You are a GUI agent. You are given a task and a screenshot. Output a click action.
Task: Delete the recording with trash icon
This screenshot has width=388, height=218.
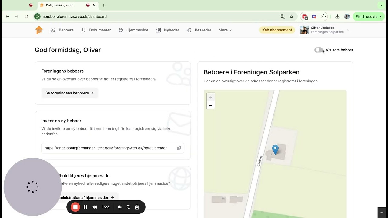coord(137,207)
